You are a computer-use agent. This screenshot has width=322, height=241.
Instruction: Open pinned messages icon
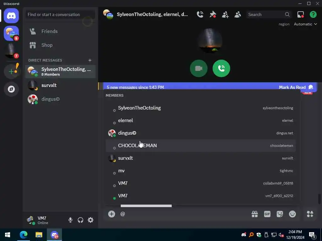click(x=213, y=14)
